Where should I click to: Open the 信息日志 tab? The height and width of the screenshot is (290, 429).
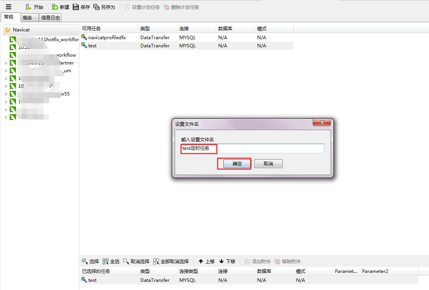click(50, 18)
